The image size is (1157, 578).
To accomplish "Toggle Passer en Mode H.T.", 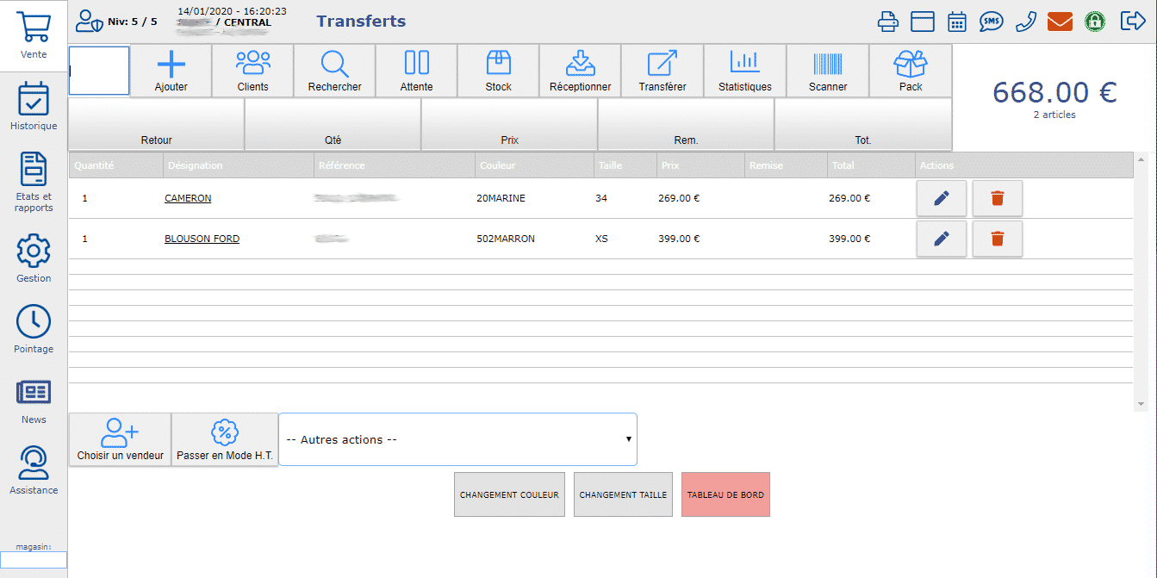I will point(224,440).
